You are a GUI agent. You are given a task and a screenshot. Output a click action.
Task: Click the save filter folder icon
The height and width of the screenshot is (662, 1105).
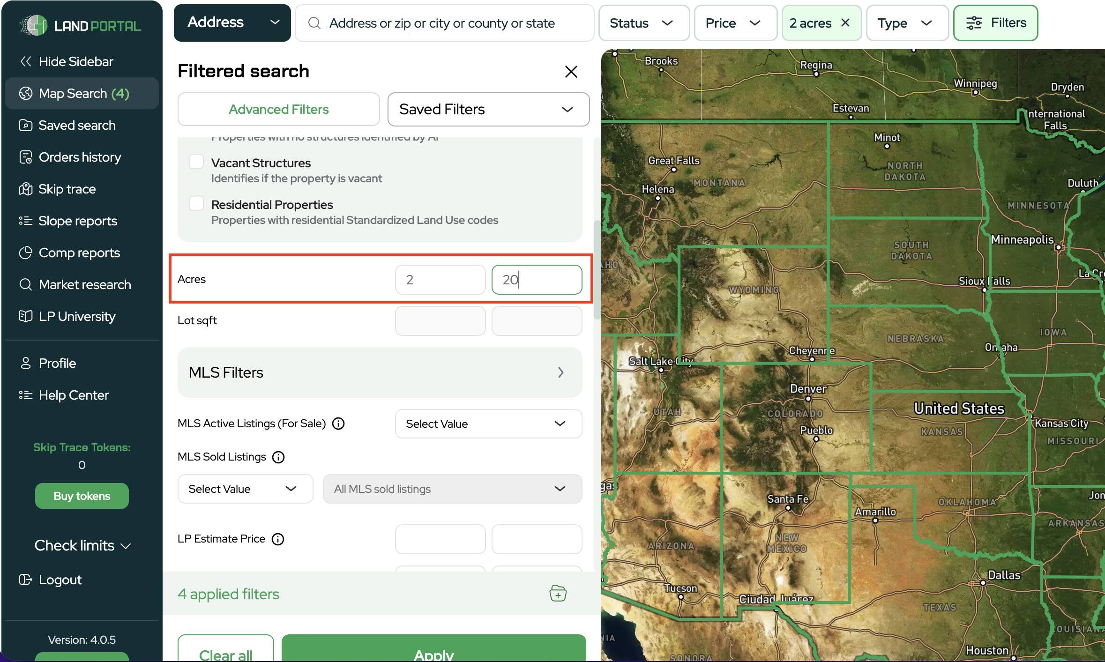558,593
